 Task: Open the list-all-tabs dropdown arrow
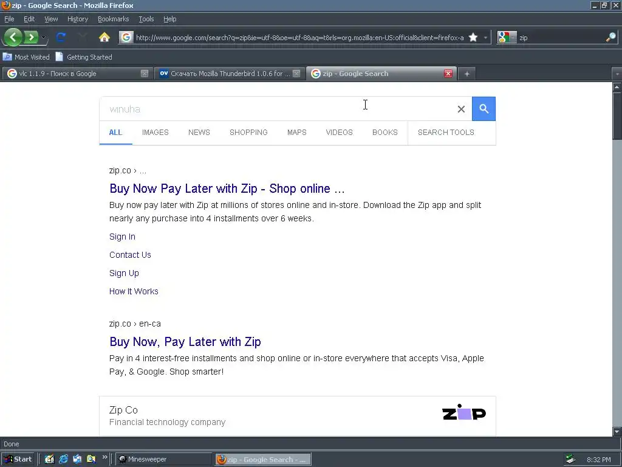point(617,74)
